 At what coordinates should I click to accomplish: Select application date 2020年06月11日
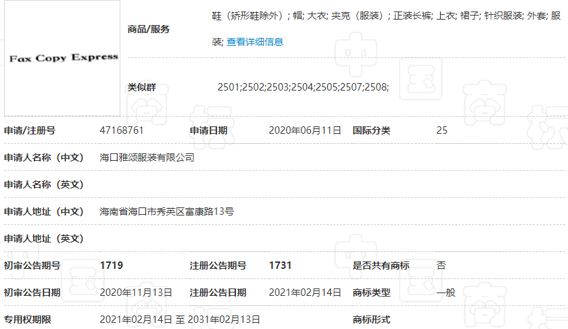(x=305, y=130)
